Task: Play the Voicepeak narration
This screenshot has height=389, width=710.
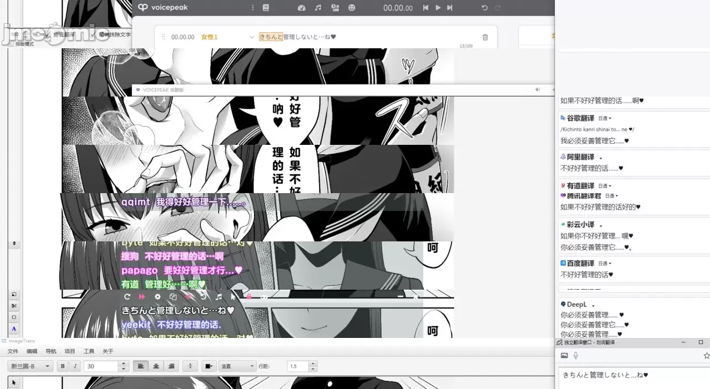Action: click(x=438, y=8)
